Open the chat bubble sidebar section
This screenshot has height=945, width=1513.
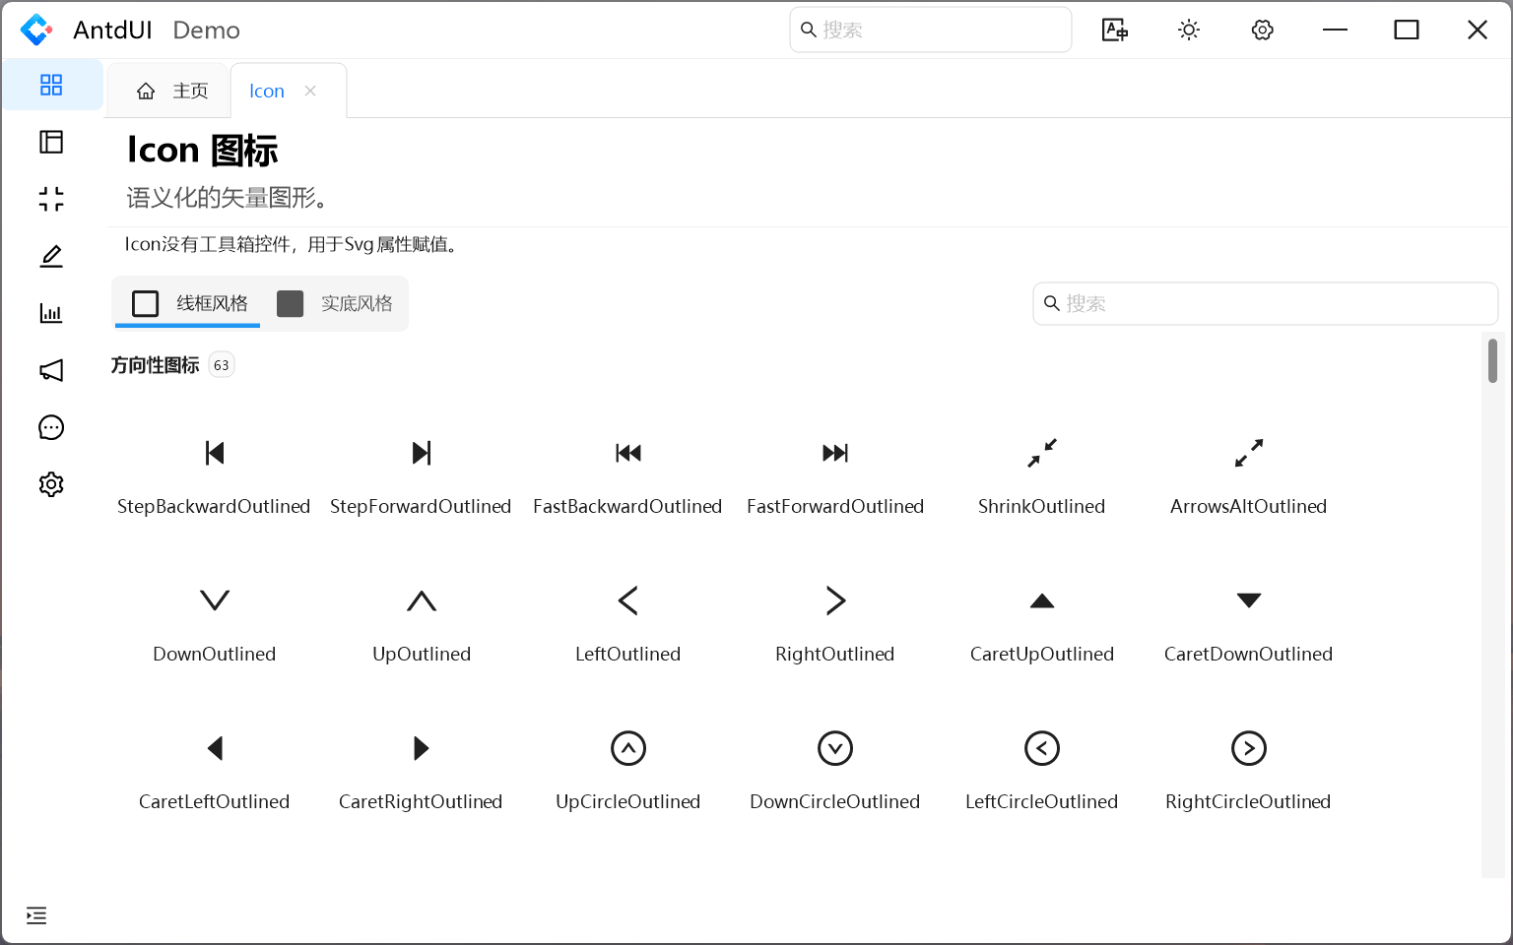(51, 427)
